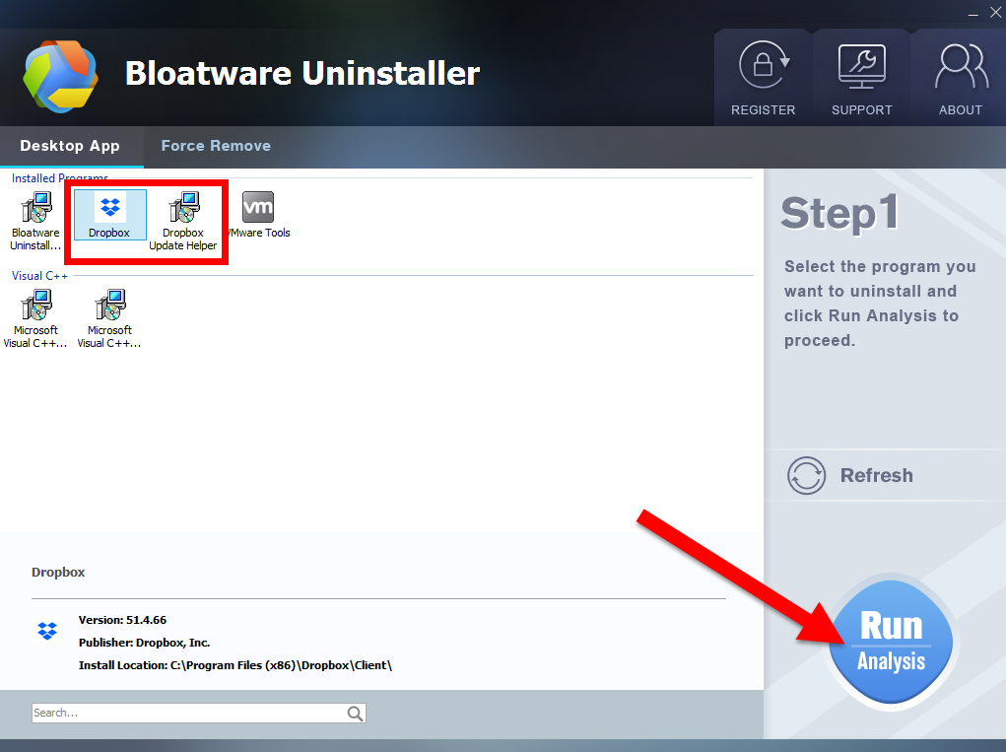The height and width of the screenshot is (752, 1006).
Task: Click the Dropbox heading in details panel
Action: [58, 573]
